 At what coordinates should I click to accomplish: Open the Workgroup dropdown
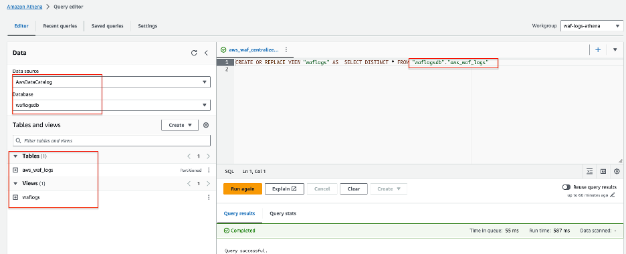[591, 26]
